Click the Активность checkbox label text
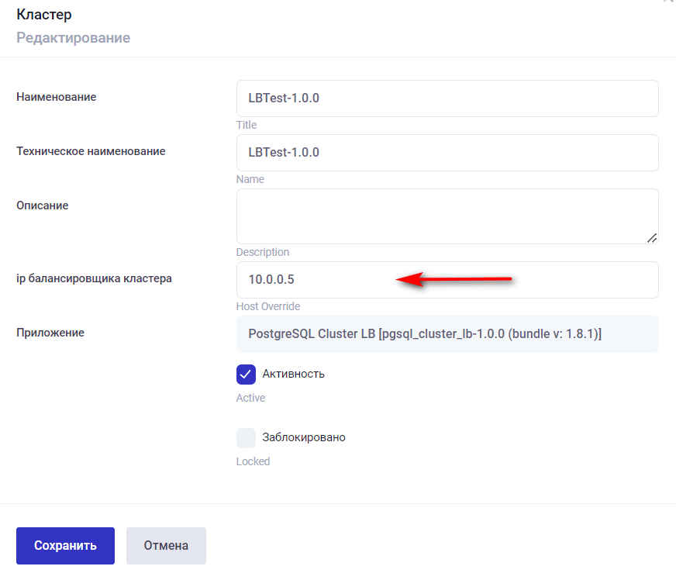676x580 pixels. point(293,375)
